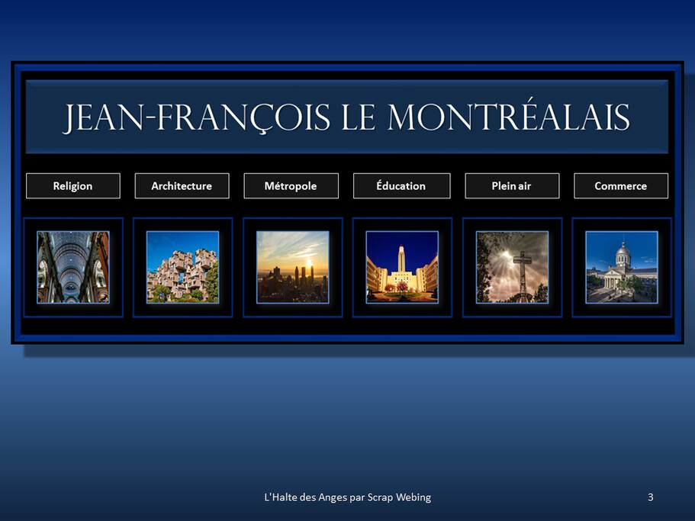Open the Religion category button
695x521 pixels.
(x=73, y=185)
